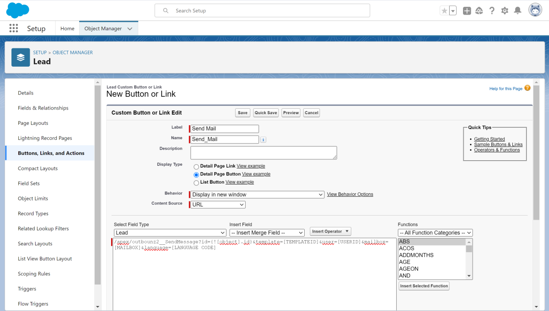The image size is (549, 311).
Task: Click the Favorites star icon
Action: [444, 11]
